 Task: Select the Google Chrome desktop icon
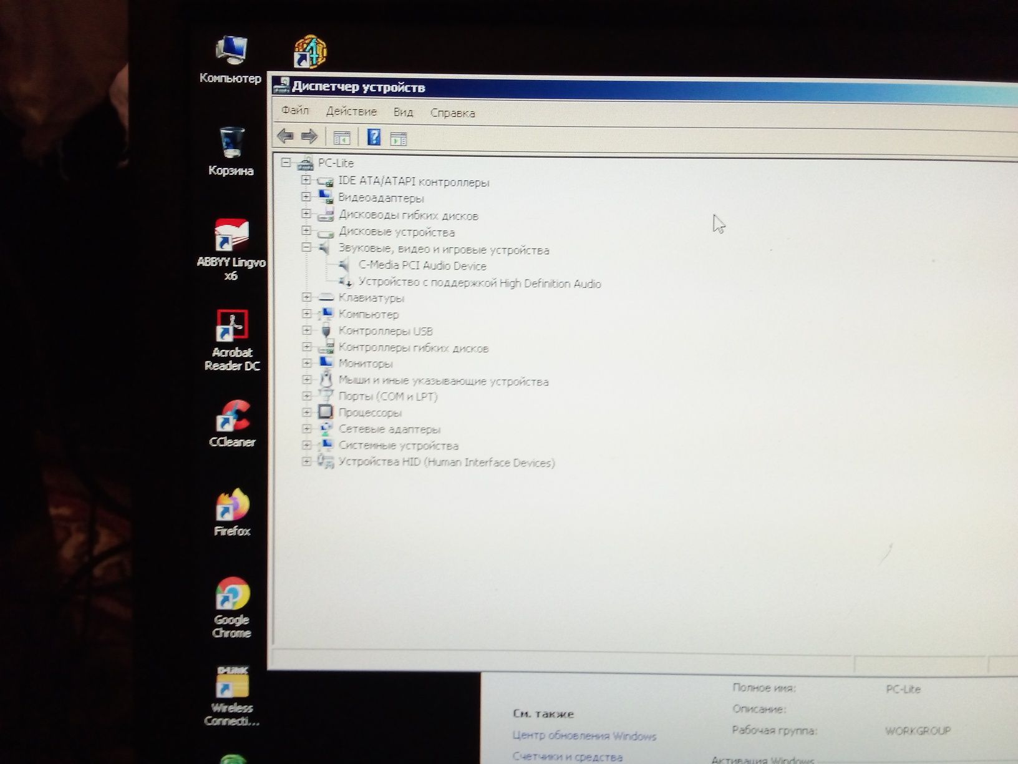click(x=232, y=607)
